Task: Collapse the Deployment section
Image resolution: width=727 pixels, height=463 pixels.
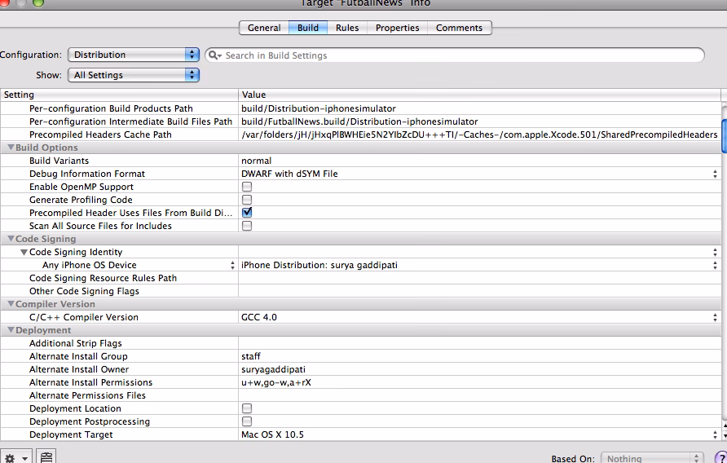Action: tap(11, 330)
